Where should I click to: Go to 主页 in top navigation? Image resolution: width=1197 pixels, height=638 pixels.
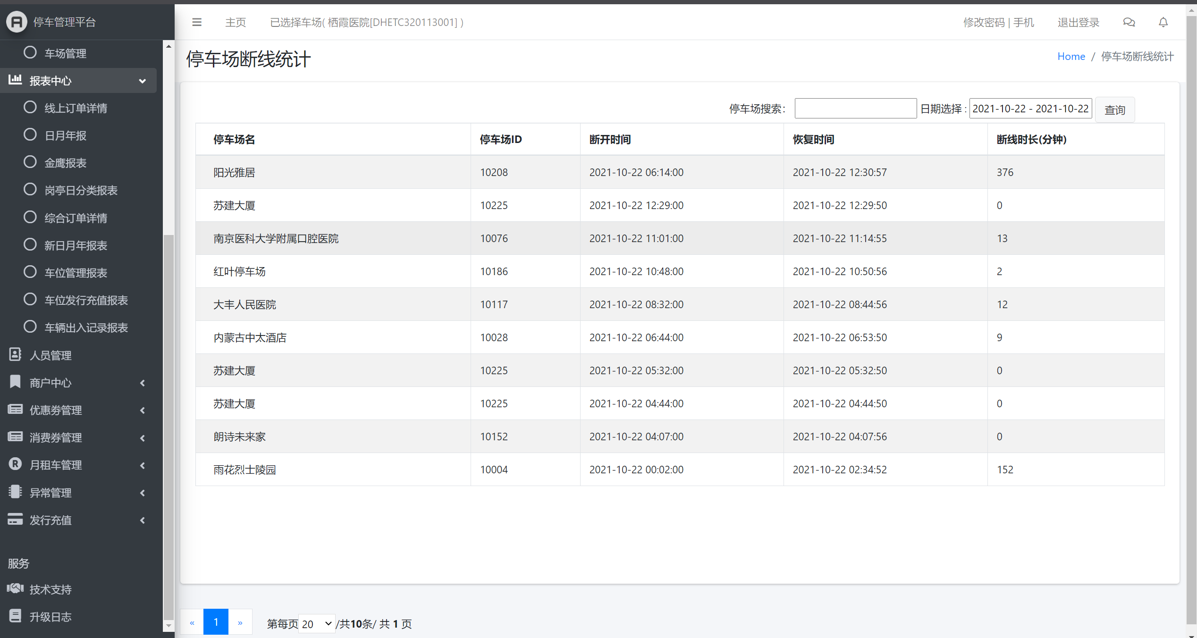pyautogui.click(x=235, y=22)
